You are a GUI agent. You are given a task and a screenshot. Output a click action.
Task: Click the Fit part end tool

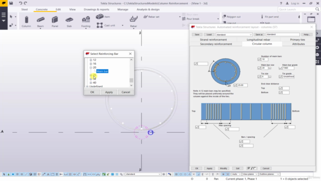269,17
